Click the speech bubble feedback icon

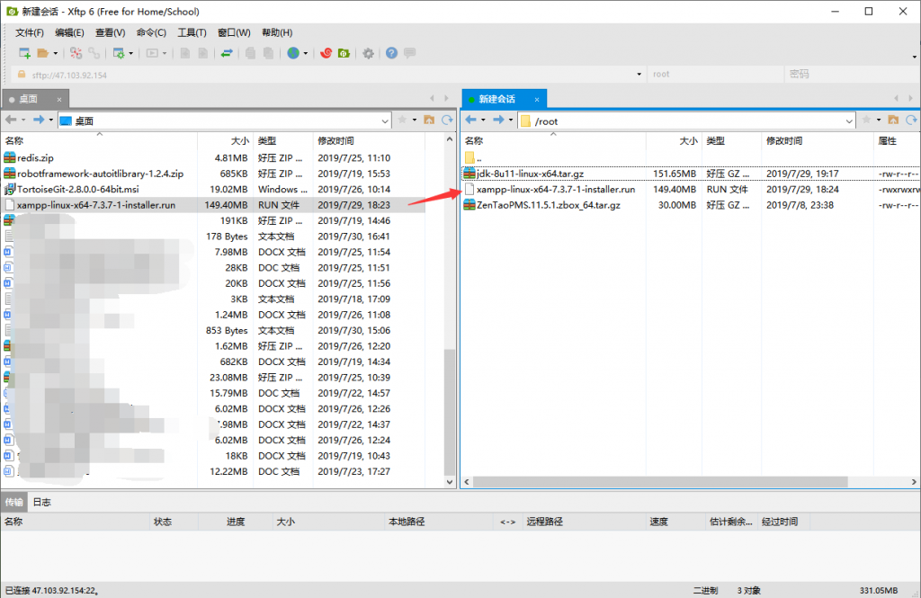pos(410,53)
